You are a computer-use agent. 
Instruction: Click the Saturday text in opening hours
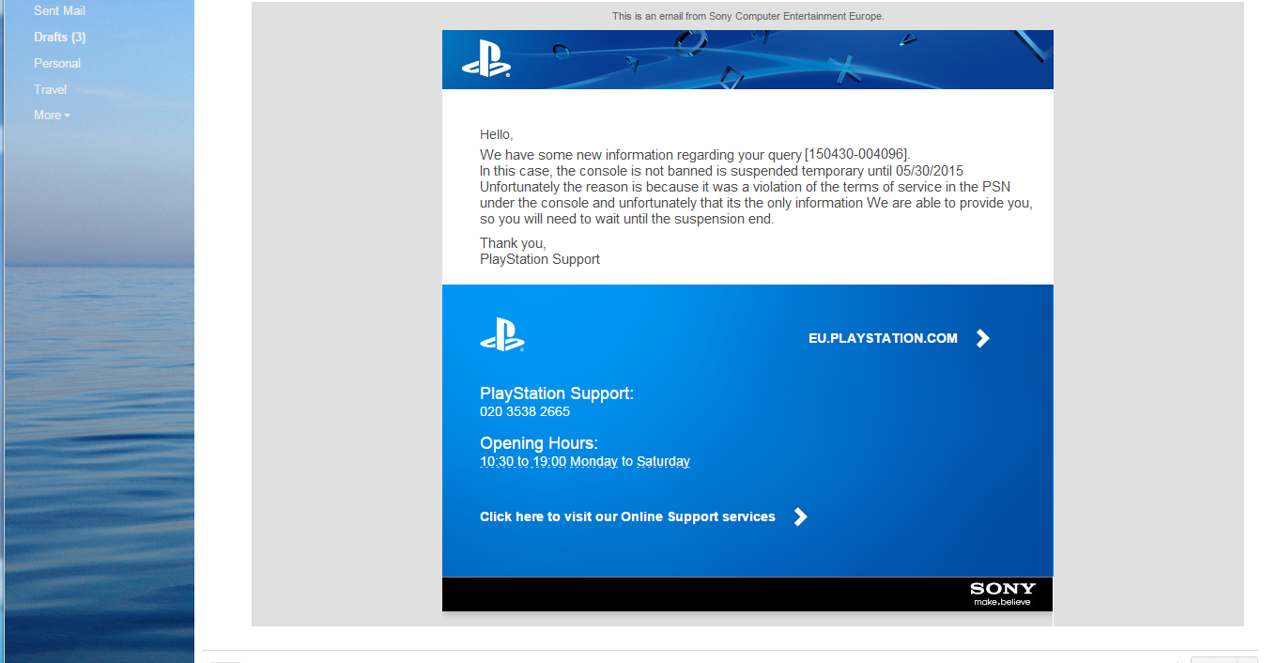coord(663,461)
